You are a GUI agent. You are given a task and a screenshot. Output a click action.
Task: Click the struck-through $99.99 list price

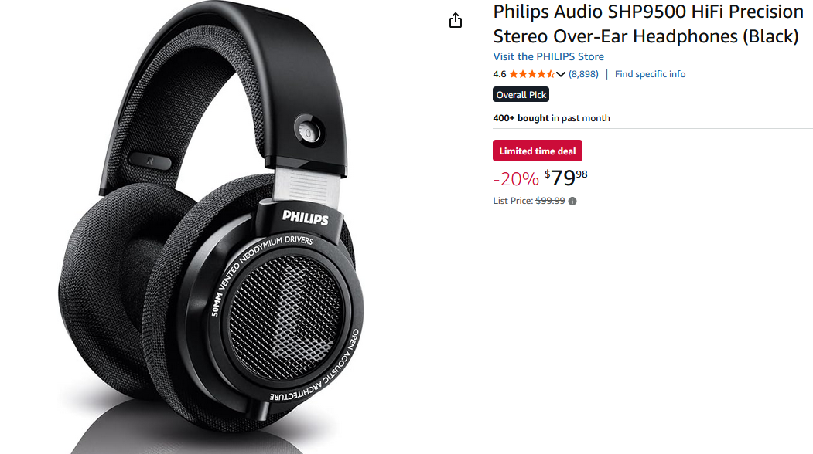pyautogui.click(x=550, y=200)
